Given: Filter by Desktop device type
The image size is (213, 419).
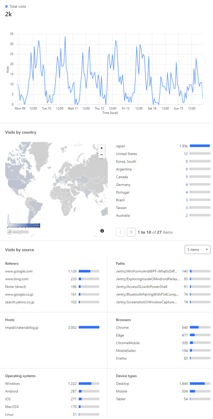Looking at the screenshot, I should pyautogui.click(x=123, y=383).
